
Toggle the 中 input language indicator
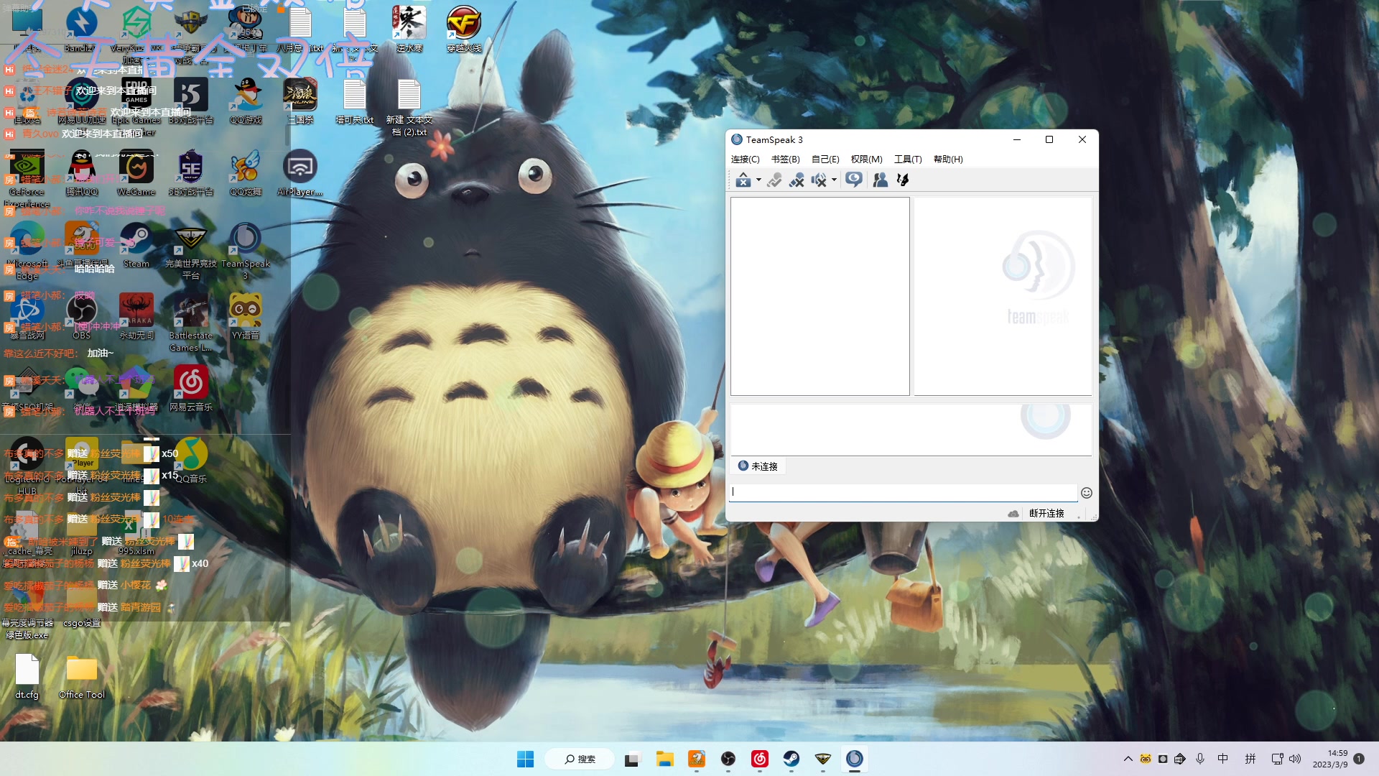click(x=1223, y=759)
